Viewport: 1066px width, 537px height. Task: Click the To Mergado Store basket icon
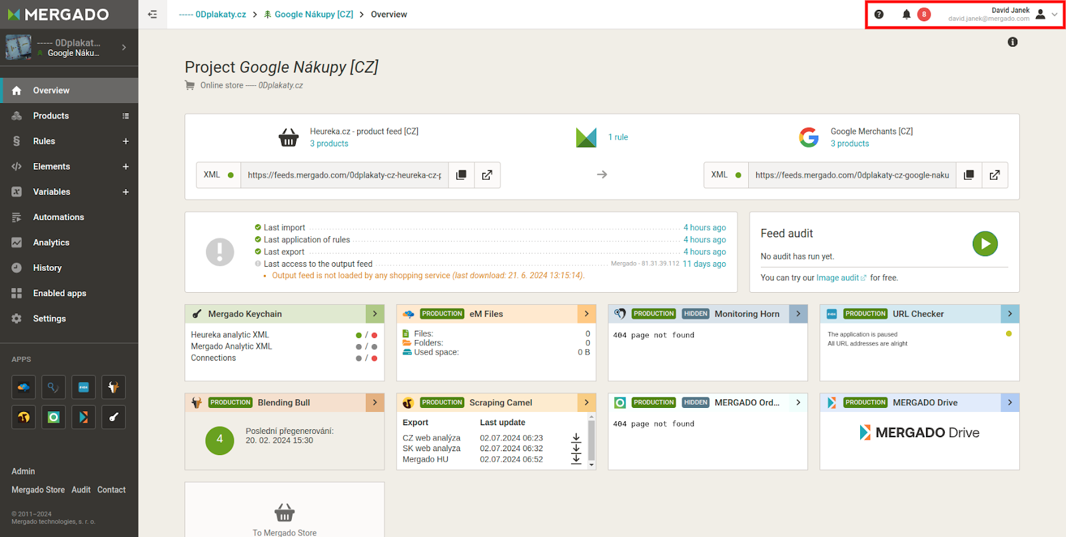click(284, 512)
